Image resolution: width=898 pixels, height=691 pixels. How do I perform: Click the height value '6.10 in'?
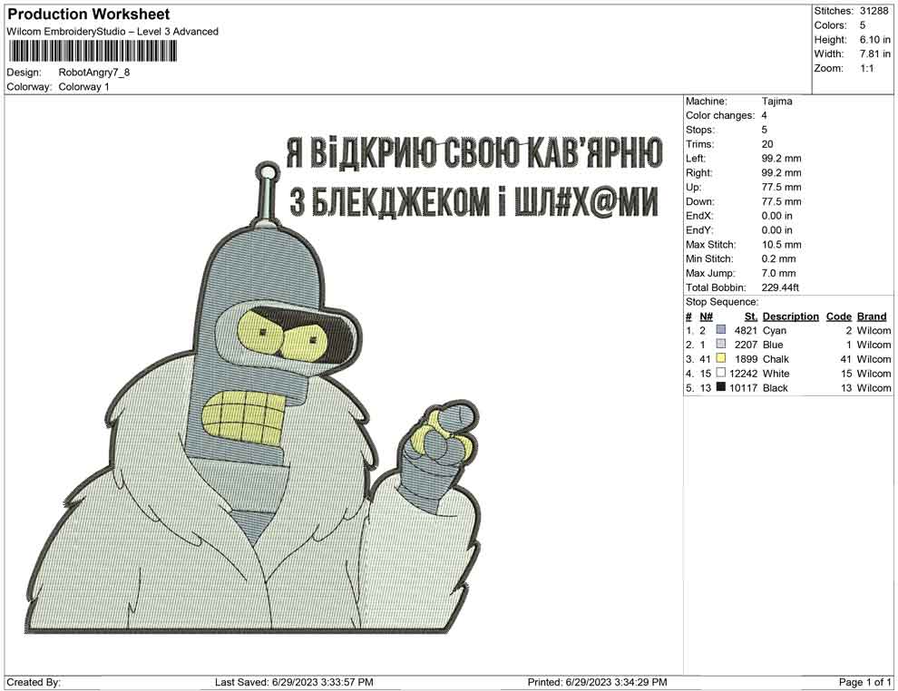pyautogui.click(x=874, y=40)
